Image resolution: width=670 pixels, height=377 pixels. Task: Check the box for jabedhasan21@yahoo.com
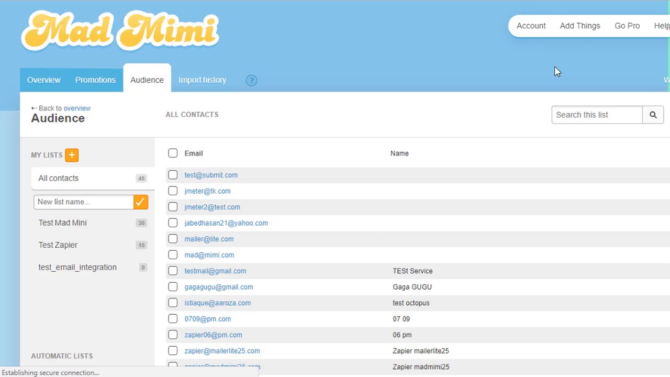click(x=173, y=223)
